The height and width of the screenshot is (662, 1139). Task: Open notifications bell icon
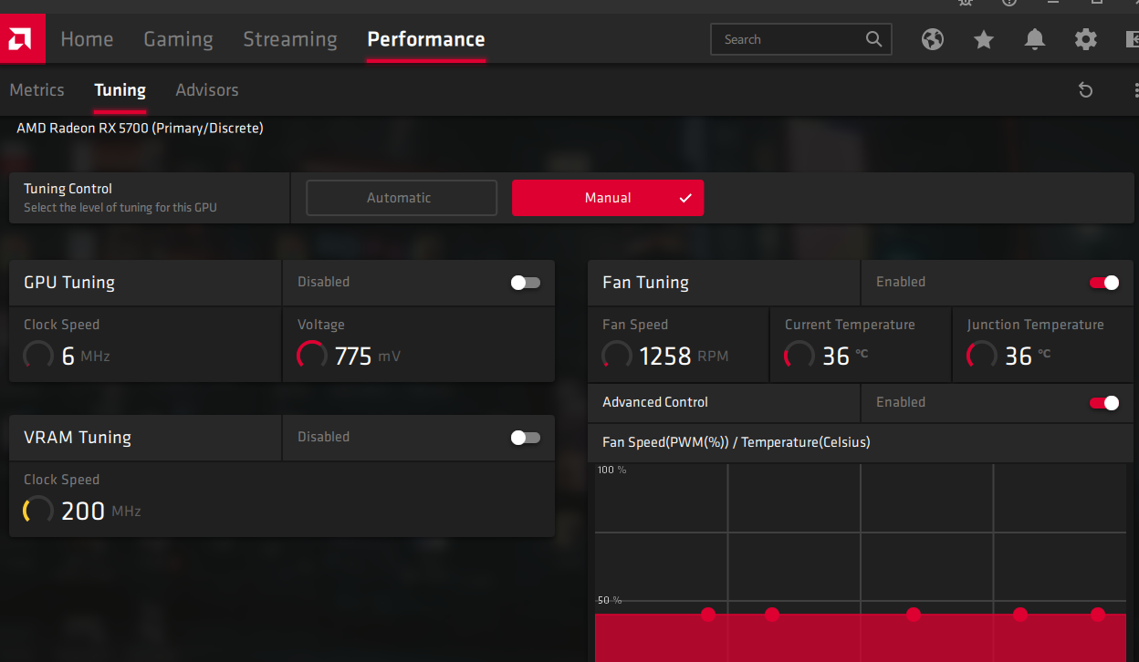[x=1034, y=39]
